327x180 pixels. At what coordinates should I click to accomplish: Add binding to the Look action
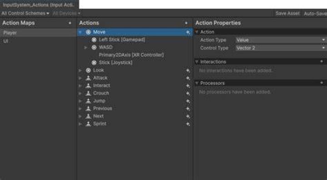pyautogui.click(x=188, y=70)
